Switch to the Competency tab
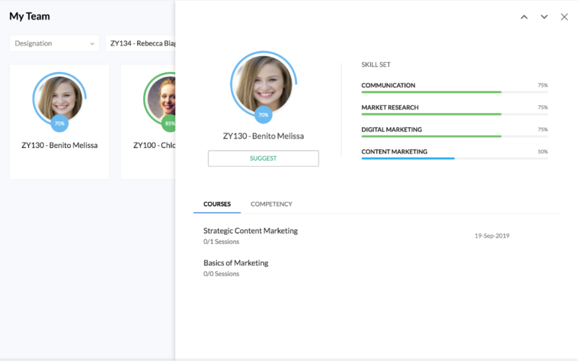The height and width of the screenshot is (362, 578). pyautogui.click(x=271, y=204)
